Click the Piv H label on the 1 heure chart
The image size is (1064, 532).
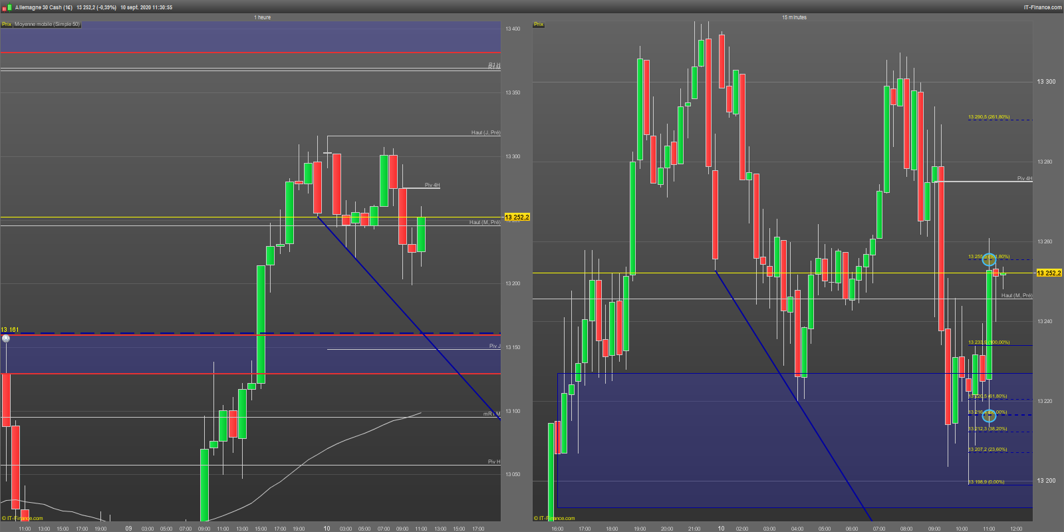coord(494,462)
